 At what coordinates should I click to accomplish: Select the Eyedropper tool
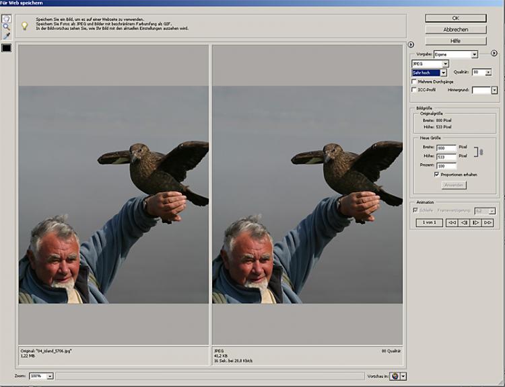coord(7,36)
